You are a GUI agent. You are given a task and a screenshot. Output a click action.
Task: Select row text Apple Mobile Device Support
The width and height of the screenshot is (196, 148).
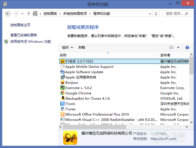pyautogui.click(x=89, y=67)
